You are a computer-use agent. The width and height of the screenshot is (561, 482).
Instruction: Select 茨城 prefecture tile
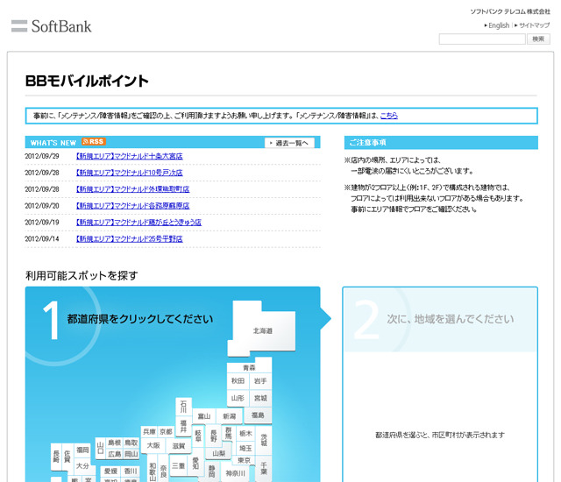264,440
